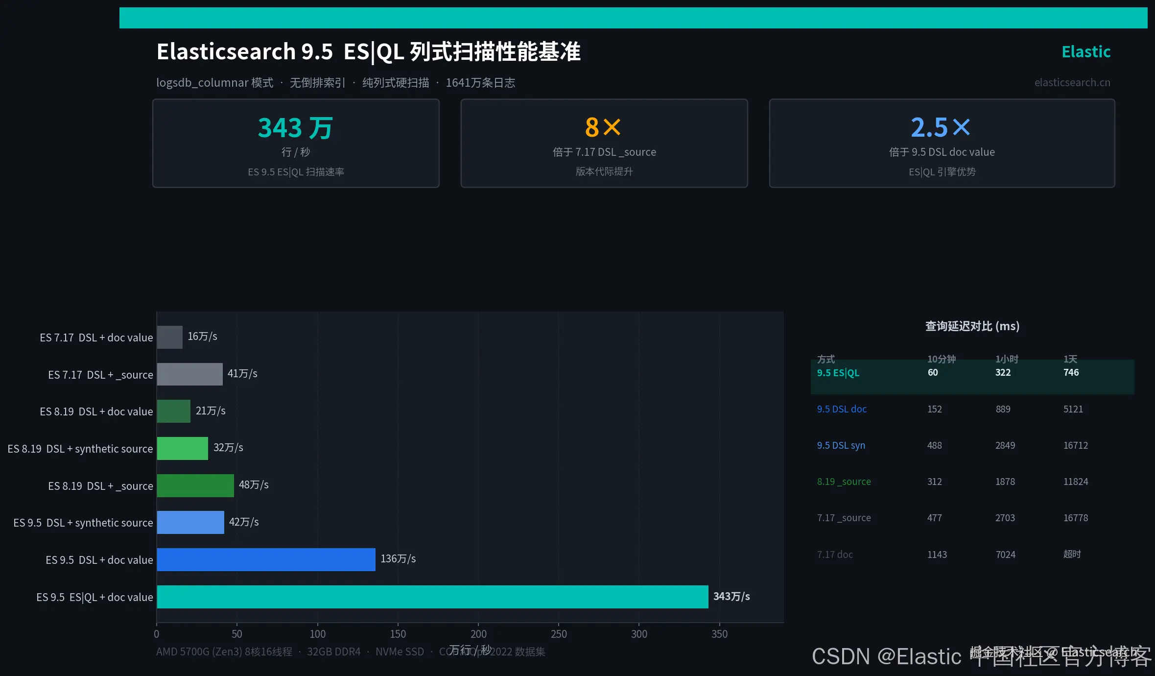Click the "ES|QL 引擎优势" caption
The width and height of the screenshot is (1155, 676).
[942, 172]
